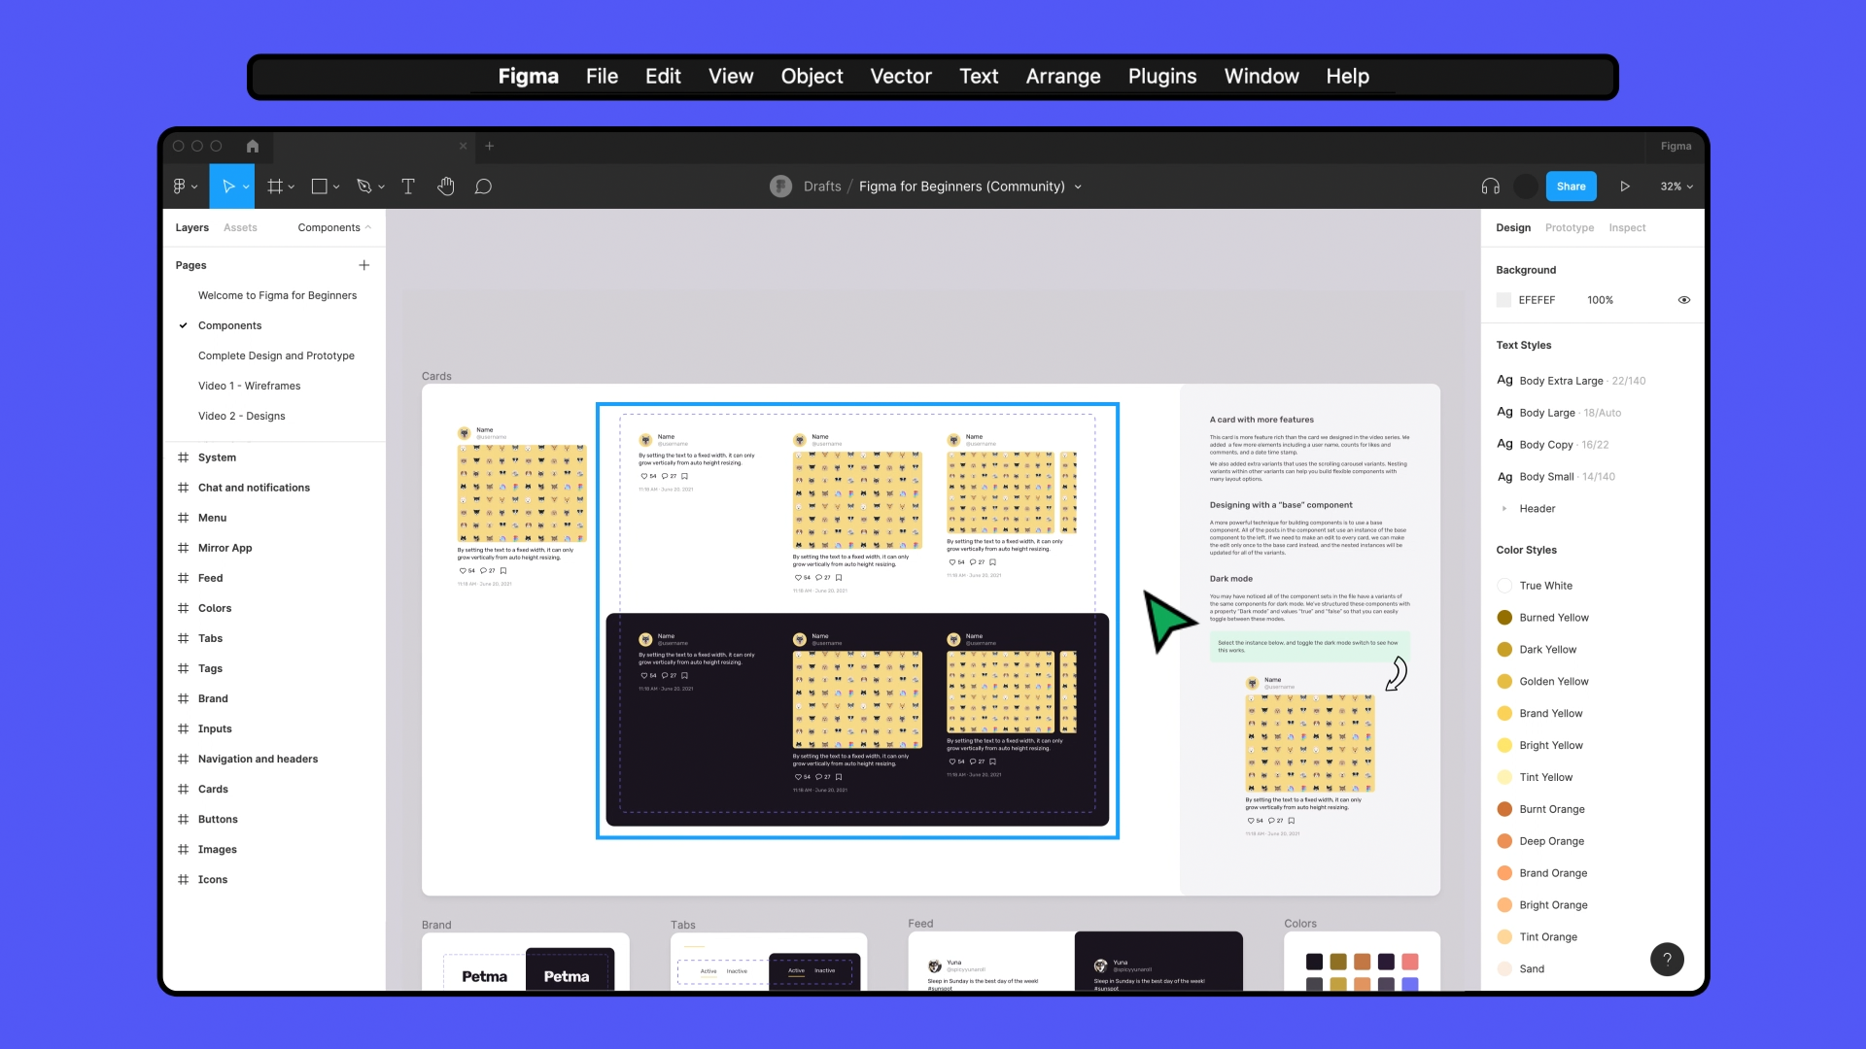
Task: Select the Pen tool
Action: point(364,186)
